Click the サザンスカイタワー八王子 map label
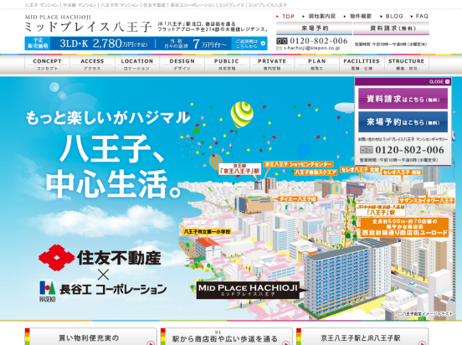Viewport: 462px width, 345px height. tap(426, 200)
